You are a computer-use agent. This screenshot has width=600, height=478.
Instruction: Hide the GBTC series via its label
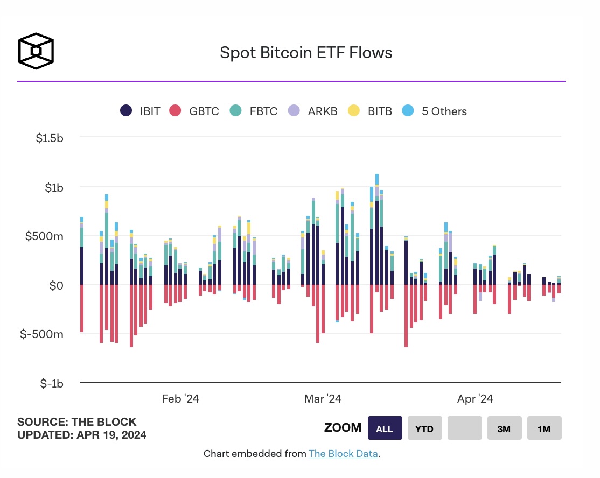tap(204, 111)
